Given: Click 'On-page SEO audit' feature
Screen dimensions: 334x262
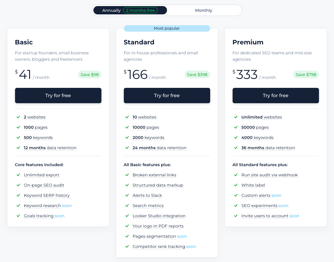Looking at the screenshot, I should [44, 185].
